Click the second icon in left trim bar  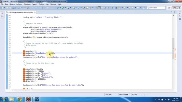pyautogui.click(x=2, y=16)
